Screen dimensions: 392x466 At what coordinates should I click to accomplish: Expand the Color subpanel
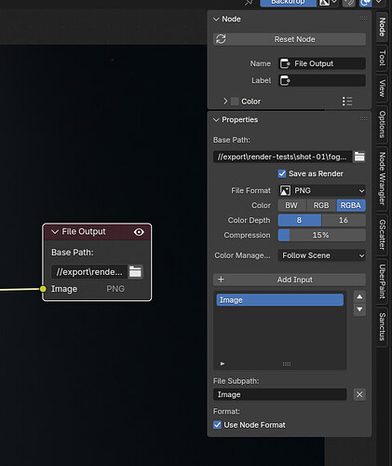(x=225, y=102)
